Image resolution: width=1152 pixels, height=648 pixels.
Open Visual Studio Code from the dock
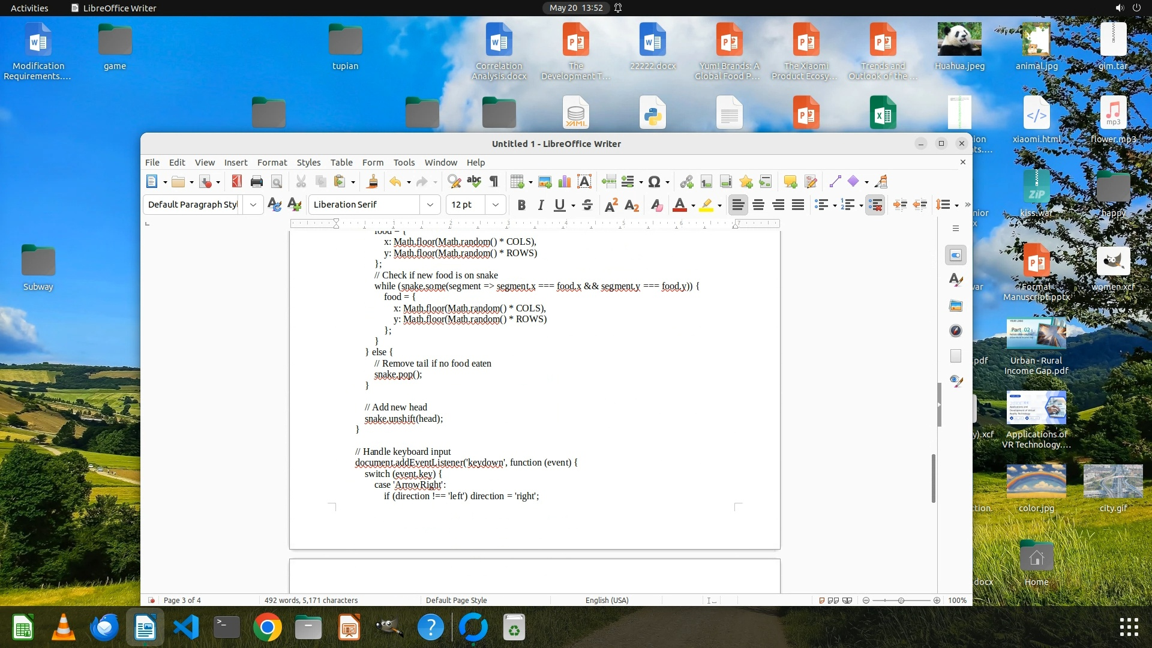(186, 628)
